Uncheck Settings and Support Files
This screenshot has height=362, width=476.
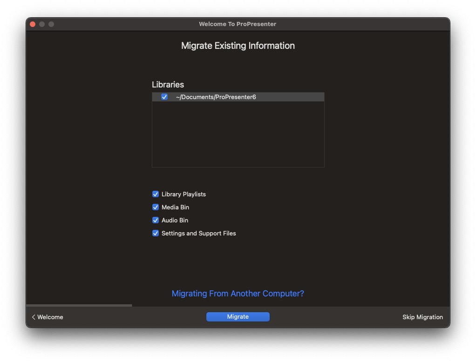pyautogui.click(x=156, y=233)
